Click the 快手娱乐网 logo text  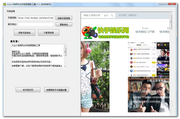(113, 30)
